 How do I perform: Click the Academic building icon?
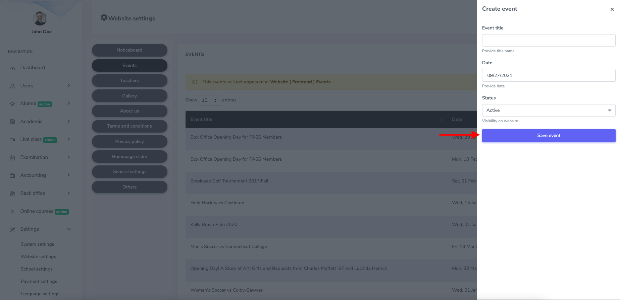[x=12, y=122]
